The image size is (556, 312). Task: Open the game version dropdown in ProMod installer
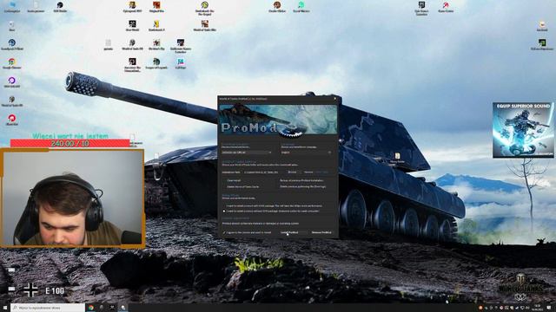pos(247,153)
